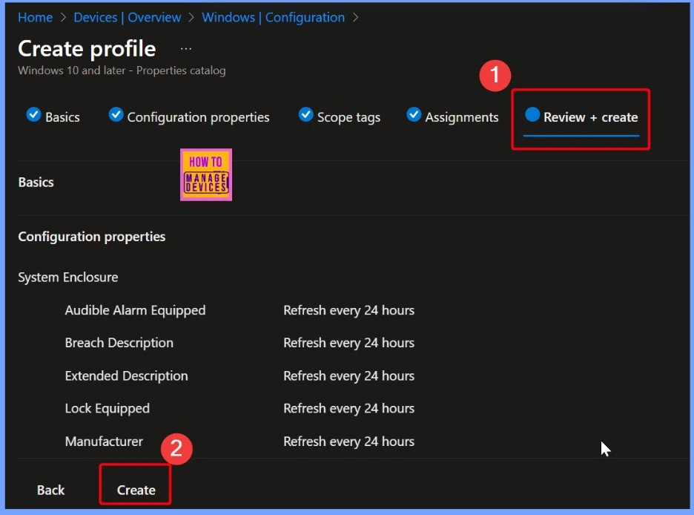Viewport: 694px width, 515px height.
Task: Click the Review + create step circle icon
Action: pyautogui.click(x=532, y=114)
